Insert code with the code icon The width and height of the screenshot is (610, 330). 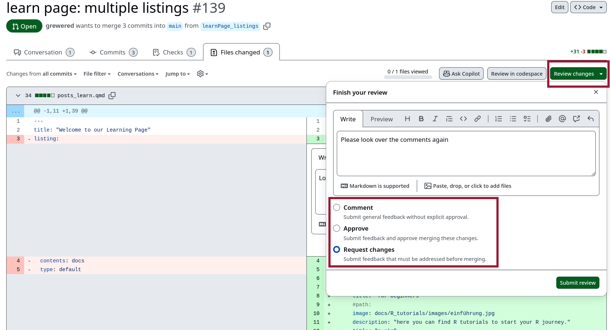463,119
